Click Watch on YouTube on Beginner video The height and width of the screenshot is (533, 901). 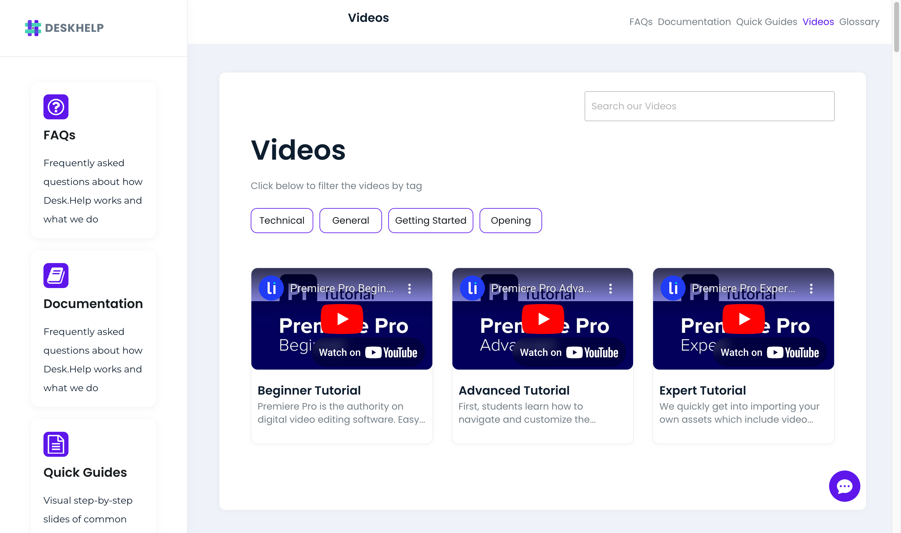pos(368,352)
